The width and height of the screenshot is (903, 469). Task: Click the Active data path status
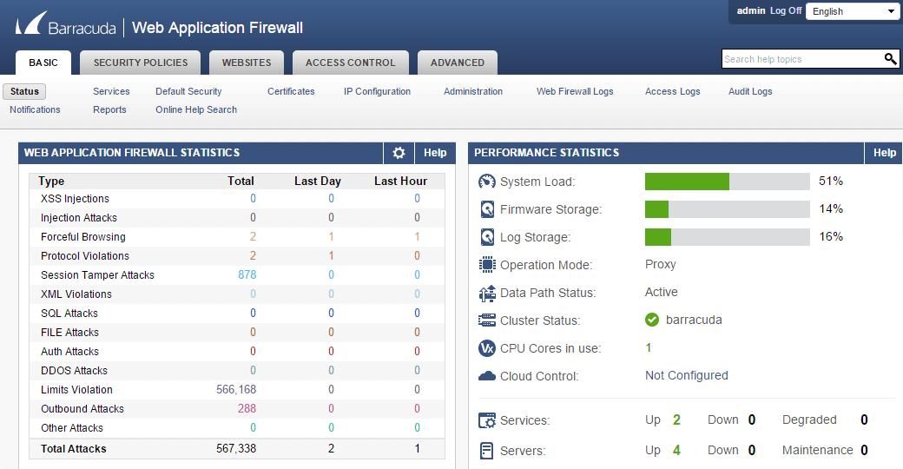point(661,292)
